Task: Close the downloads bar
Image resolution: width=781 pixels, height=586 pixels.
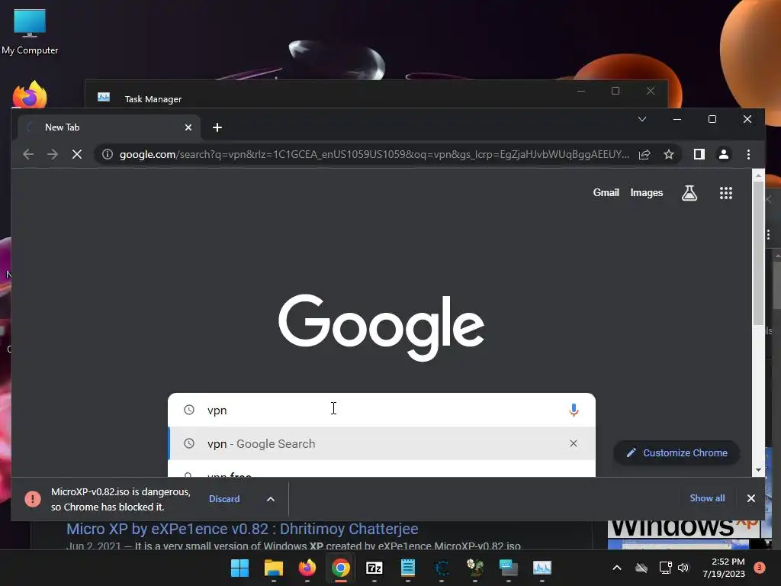Action: pyautogui.click(x=750, y=498)
